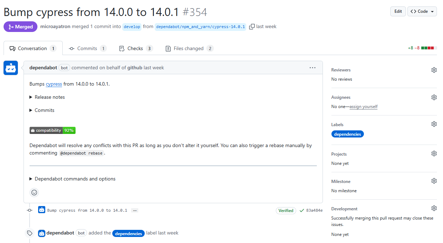This screenshot has height=243, width=443.
Task: Click the No reviews text
Action: [341, 79]
